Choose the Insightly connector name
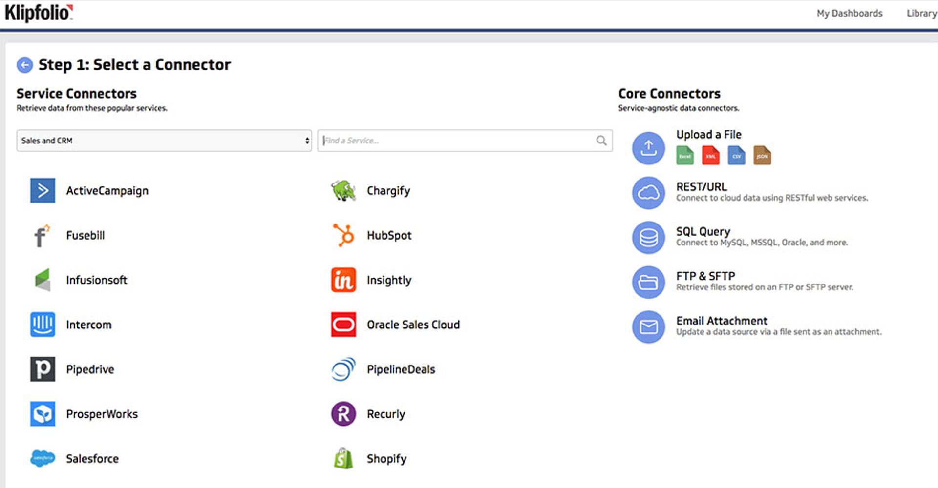Screen dimensions: 938x488 (389, 280)
